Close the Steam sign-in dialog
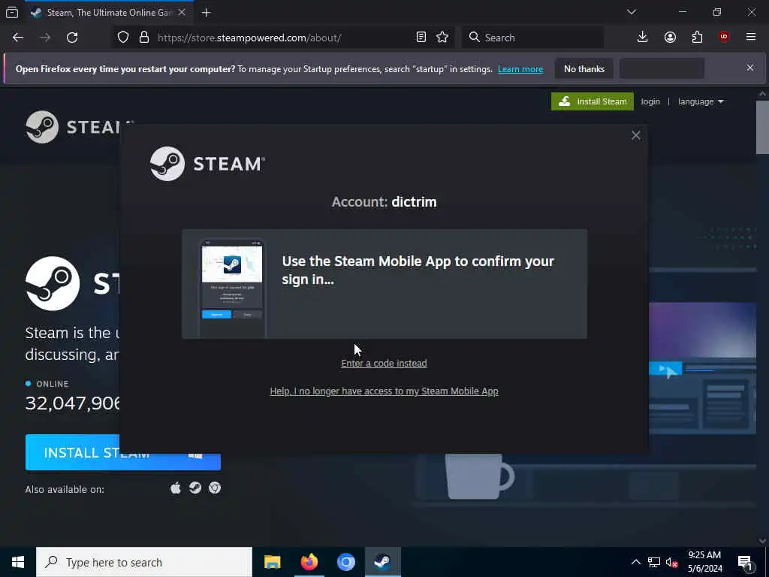The image size is (769, 577). [635, 136]
